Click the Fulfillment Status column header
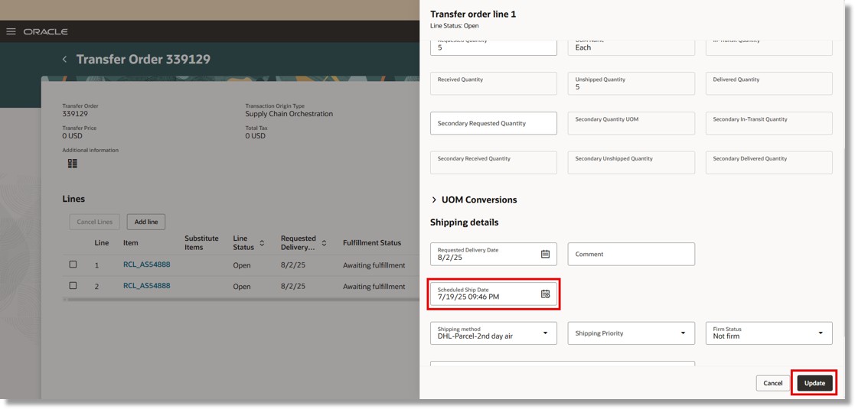Image resolution: width=855 pixels, height=409 pixels. pyautogui.click(x=372, y=243)
